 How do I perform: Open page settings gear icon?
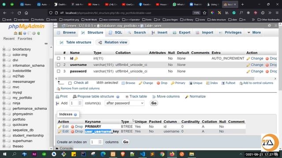coord(269,25)
